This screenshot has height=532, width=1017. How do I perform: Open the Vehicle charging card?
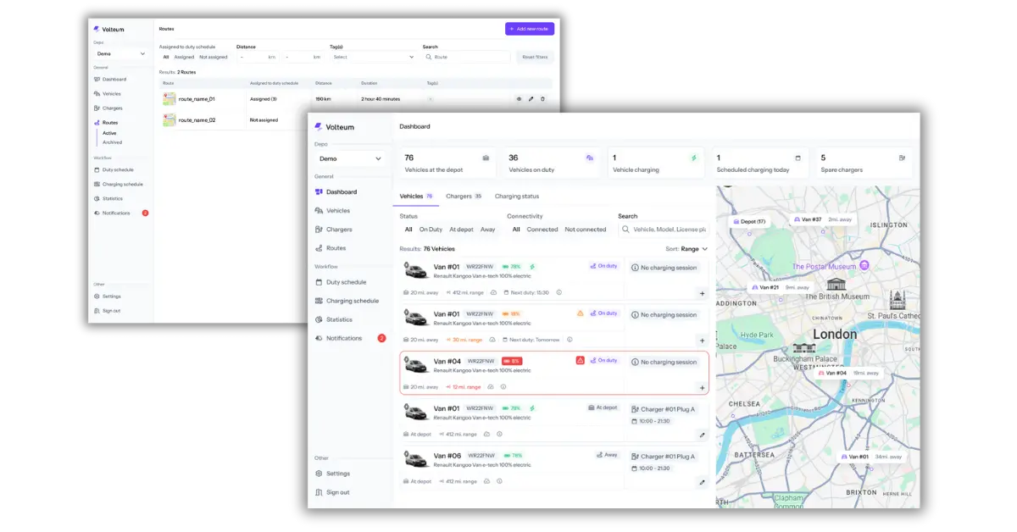pos(656,163)
